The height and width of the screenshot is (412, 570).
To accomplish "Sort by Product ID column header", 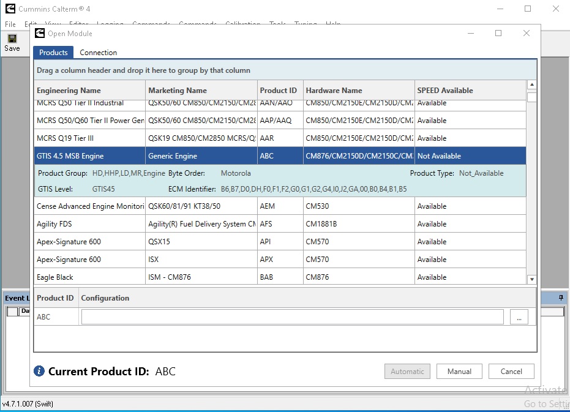I will coord(278,91).
